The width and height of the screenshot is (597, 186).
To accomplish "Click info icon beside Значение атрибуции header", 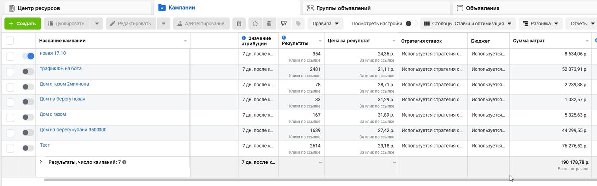I will [x=244, y=38].
